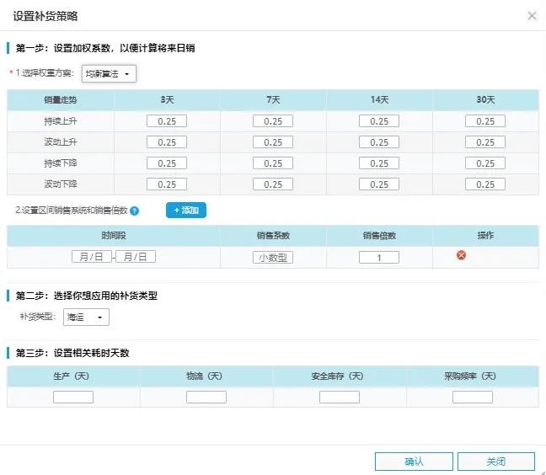Image resolution: width=546 pixels, height=475 pixels.
Task: Focus the 安全库存（天） input box
Action: (x=340, y=397)
